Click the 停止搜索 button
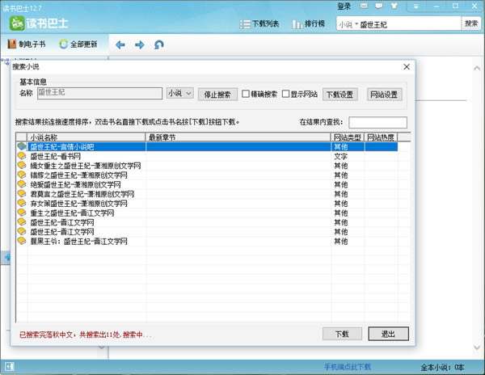The width and height of the screenshot is (485, 375). coord(217,95)
